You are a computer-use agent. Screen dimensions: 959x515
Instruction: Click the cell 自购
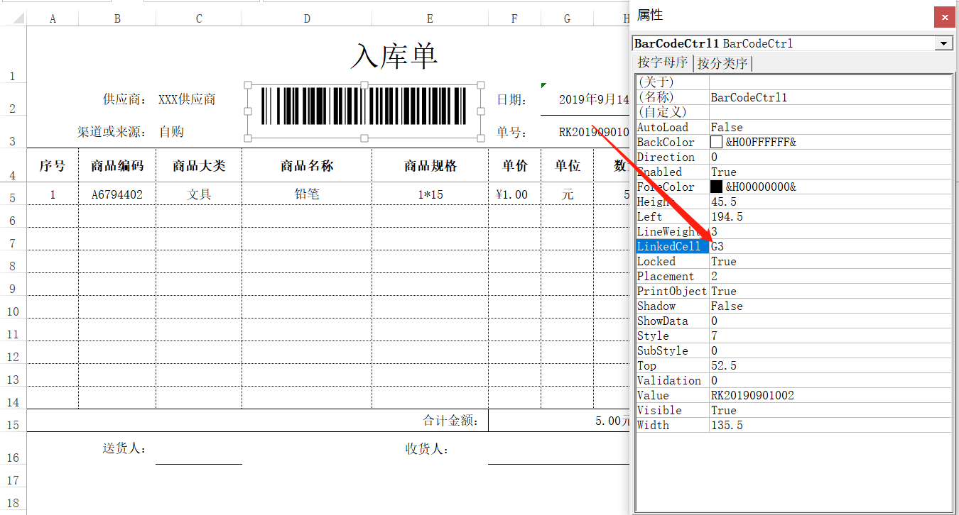[171, 131]
